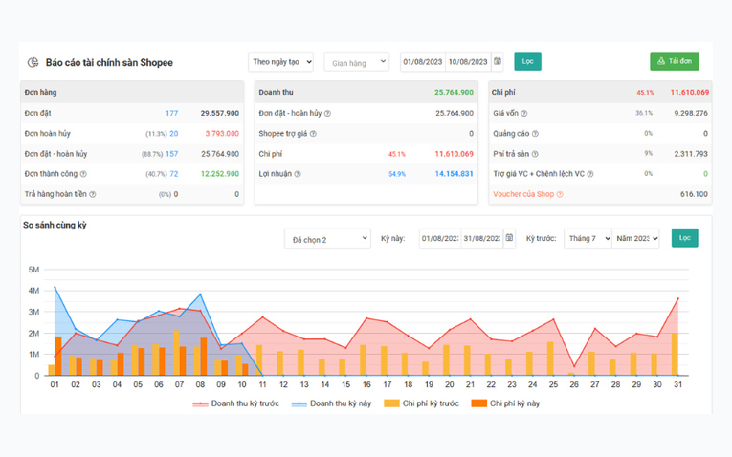Click help icon beside Lợi nhuận
732x457 pixels.
298,174
